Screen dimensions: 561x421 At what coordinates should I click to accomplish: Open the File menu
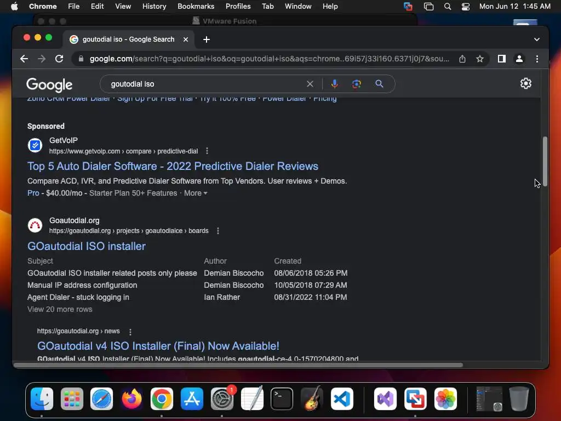(74, 7)
